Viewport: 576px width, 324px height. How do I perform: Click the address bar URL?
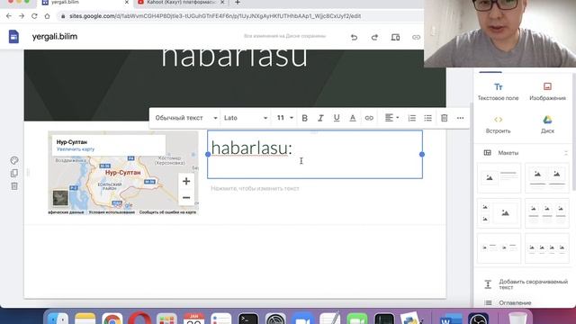(x=215, y=16)
